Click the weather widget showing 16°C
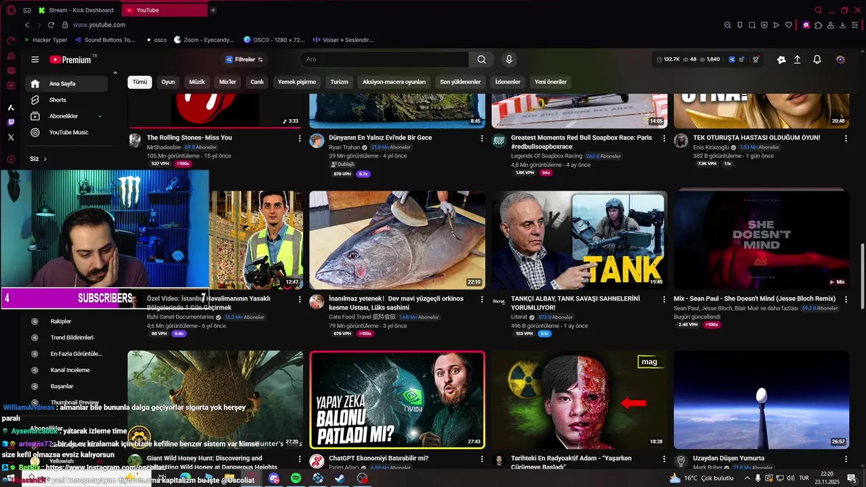Image resolution: width=866 pixels, height=487 pixels. click(701, 478)
